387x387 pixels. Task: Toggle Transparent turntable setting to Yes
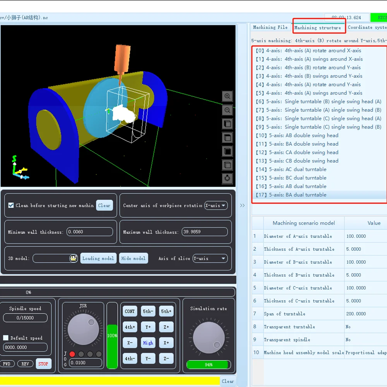(348, 327)
